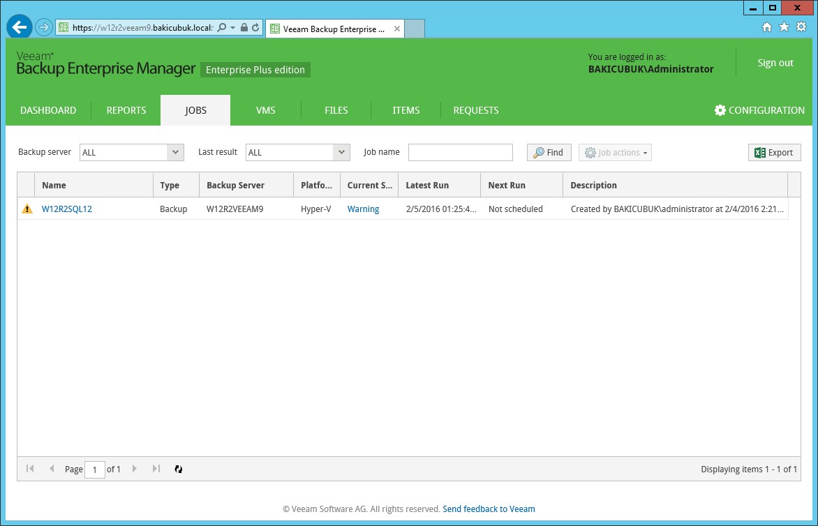Click the refresh icon in pagination bar
The width and height of the screenshot is (818, 526).
click(179, 469)
